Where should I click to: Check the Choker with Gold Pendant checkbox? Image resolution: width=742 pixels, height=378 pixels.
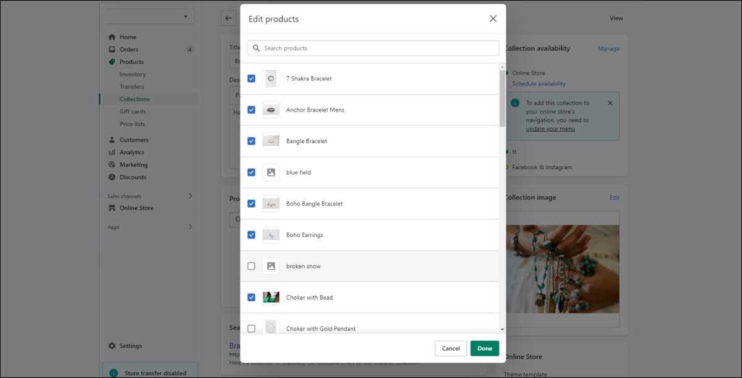(251, 329)
